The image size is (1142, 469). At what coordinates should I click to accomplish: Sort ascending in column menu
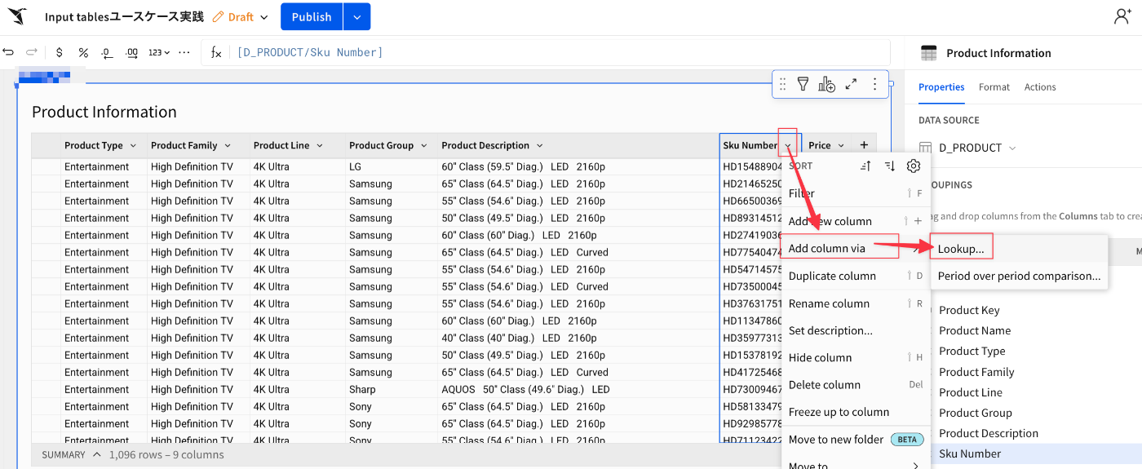(x=866, y=166)
